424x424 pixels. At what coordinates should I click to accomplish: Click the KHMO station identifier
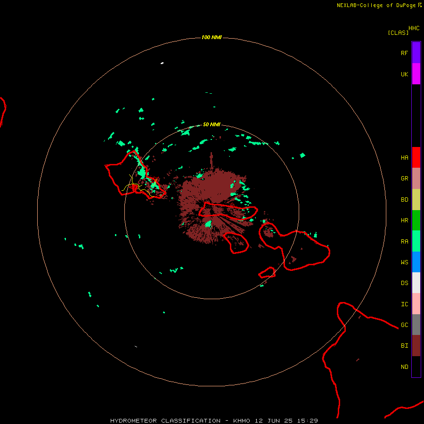pos(242,421)
